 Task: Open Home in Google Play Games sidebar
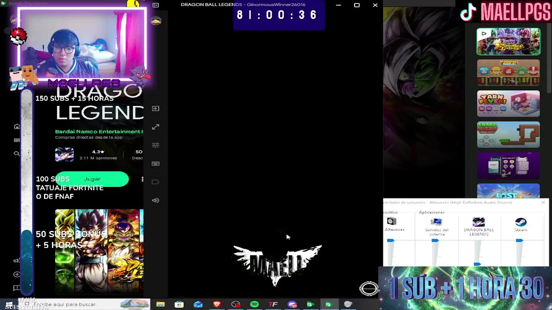17,126
